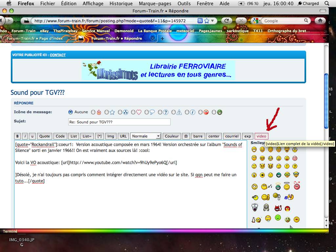Click the RSS feed icon in address bar
The width and height of the screenshot is (336, 252).
[x=200, y=21]
